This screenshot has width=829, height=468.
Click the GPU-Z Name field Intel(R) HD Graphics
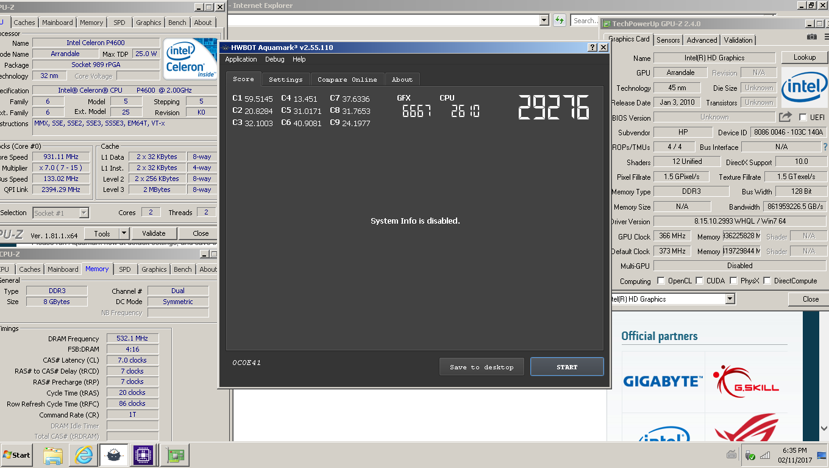coord(714,58)
